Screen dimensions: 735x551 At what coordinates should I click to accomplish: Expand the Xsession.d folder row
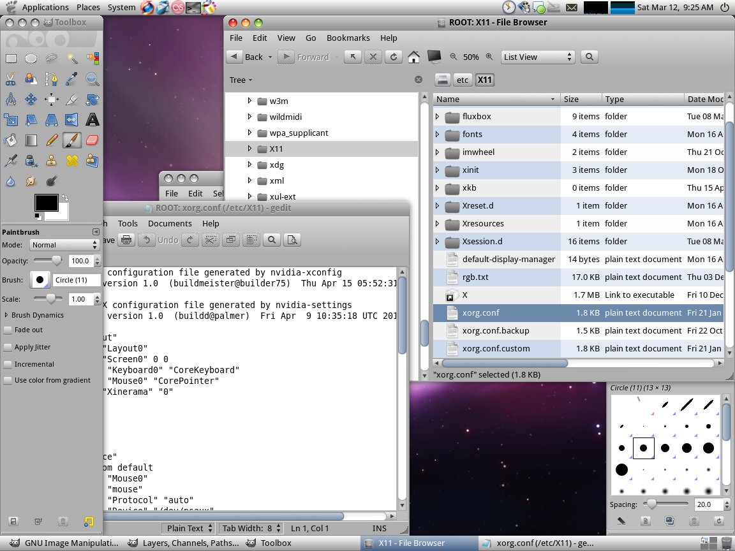click(x=437, y=241)
